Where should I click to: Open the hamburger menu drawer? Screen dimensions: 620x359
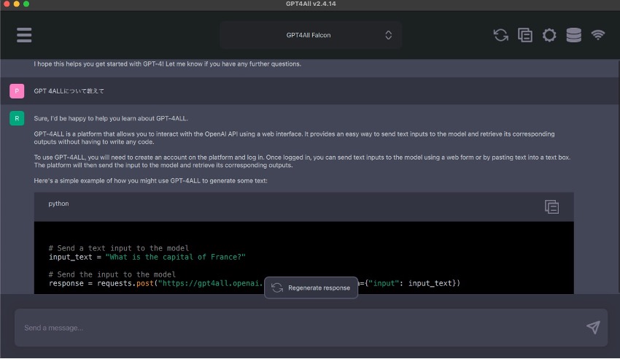point(24,35)
